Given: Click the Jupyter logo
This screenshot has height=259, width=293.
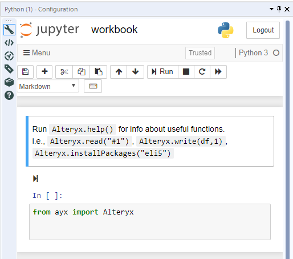Looking at the screenshot, I should click(50, 30).
